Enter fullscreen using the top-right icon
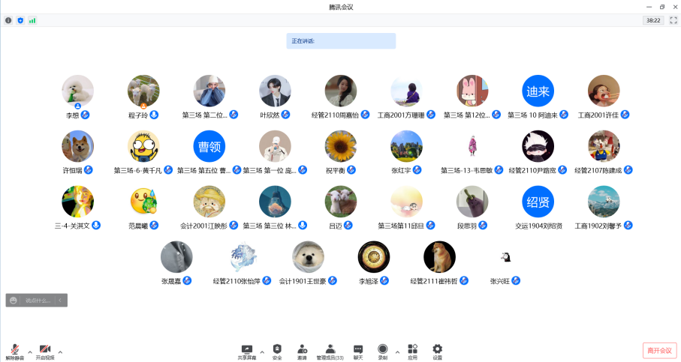 (x=673, y=20)
